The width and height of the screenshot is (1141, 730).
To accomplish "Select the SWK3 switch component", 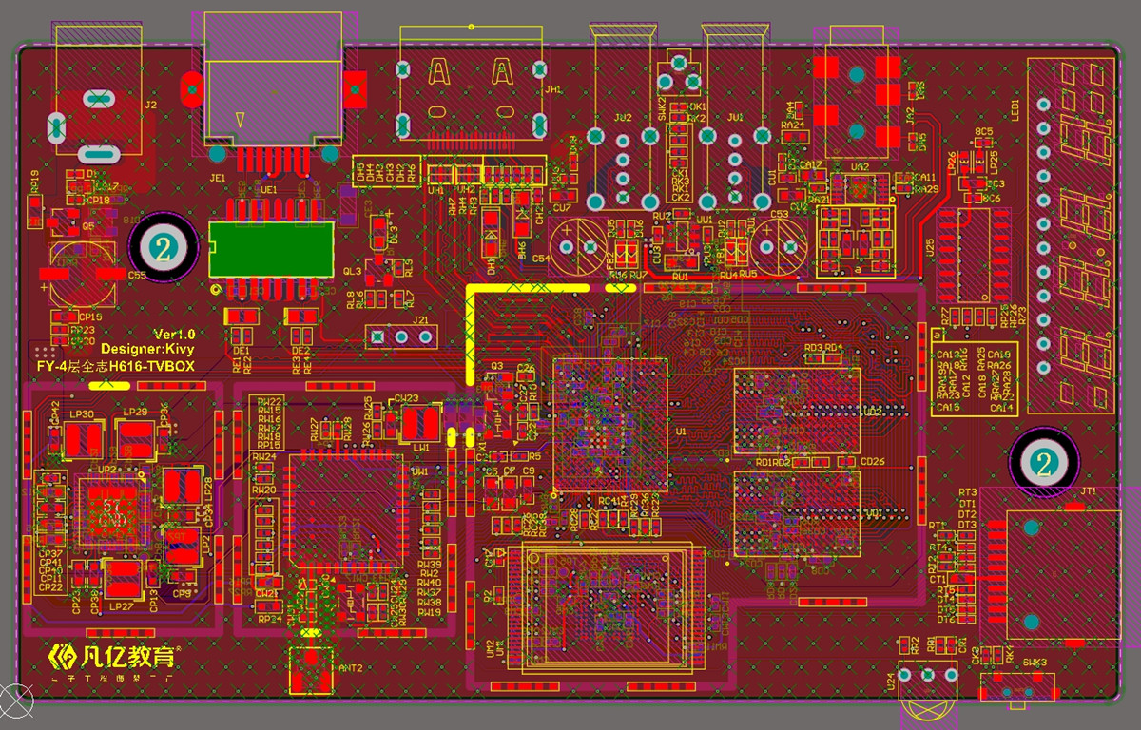I will pos(1017,686).
